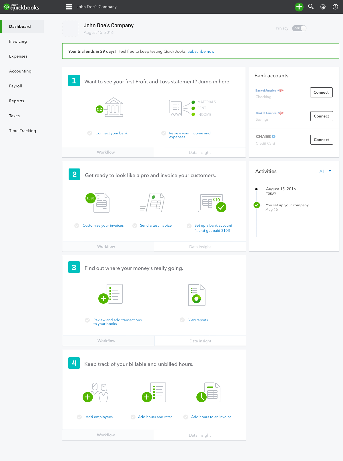Switch to Data insight tab in card 4
343x461 pixels.
pyautogui.click(x=200, y=435)
